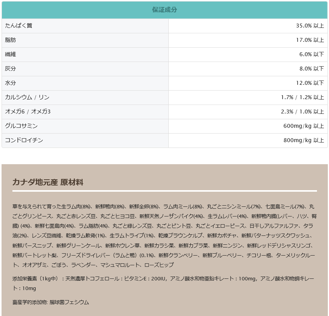Click the 17.0% 以上 fat value
Viewport: 329px width, 316px height.
coord(310,40)
